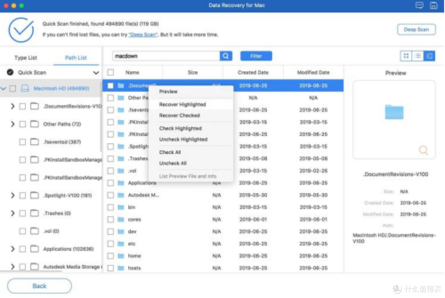Viewport: 445px width, 298px height.
Task: Expand the Quick Scan dropdown chevron
Action: click(96, 73)
